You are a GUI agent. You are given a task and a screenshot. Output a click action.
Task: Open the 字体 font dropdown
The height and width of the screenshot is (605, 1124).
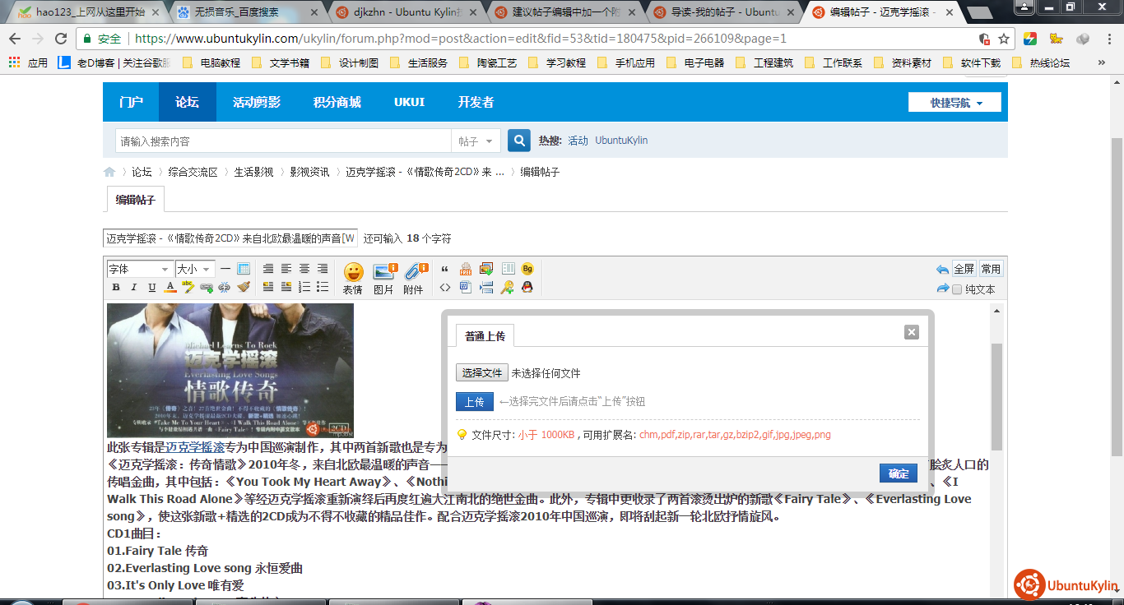tap(139, 269)
